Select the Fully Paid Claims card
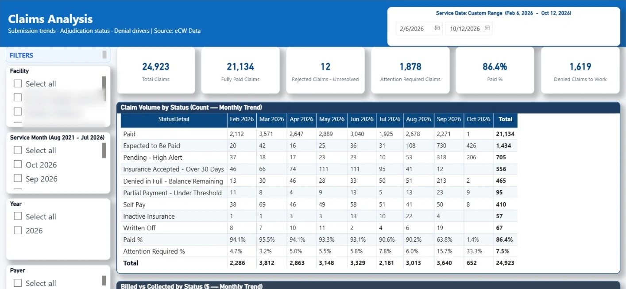Screen dimensions: 626x289 240,70
